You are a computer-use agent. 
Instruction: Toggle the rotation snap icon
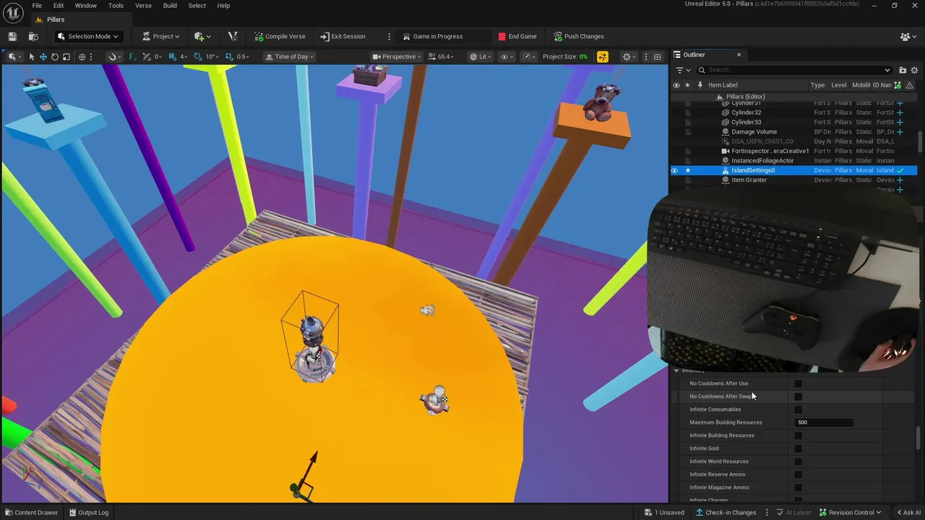[x=198, y=56]
